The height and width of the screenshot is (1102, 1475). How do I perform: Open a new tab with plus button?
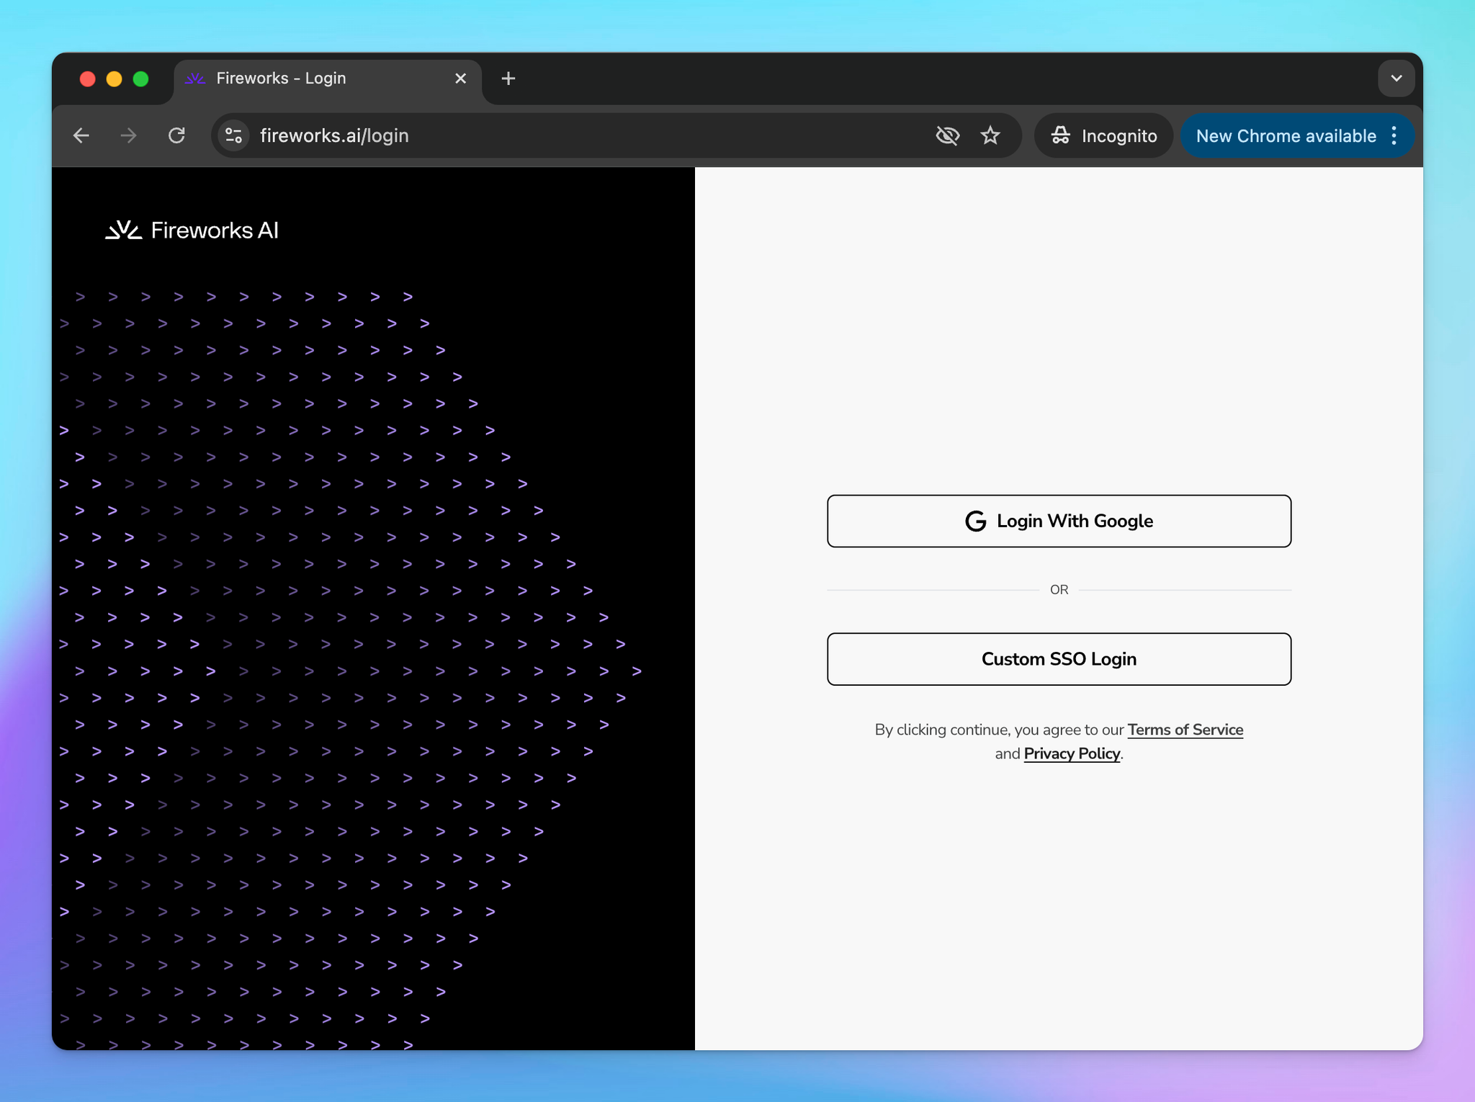tap(508, 79)
